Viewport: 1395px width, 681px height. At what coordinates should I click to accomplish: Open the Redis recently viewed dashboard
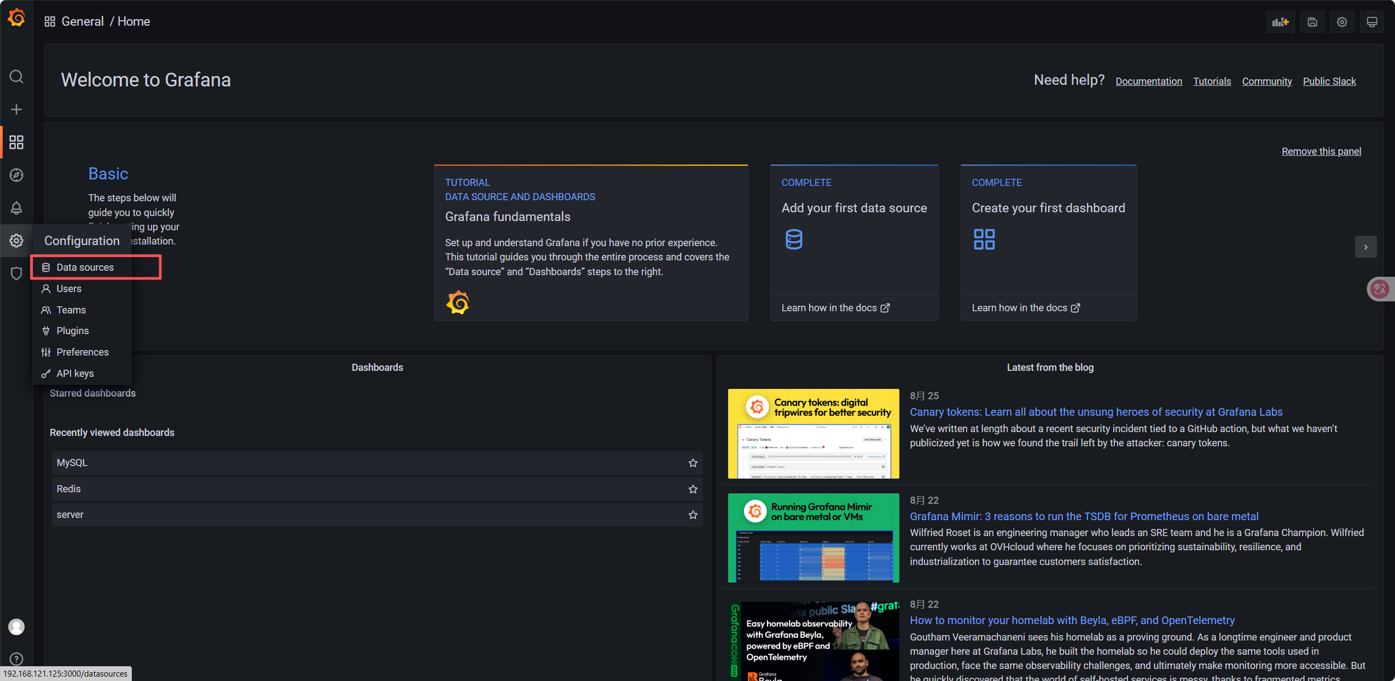pyautogui.click(x=377, y=489)
